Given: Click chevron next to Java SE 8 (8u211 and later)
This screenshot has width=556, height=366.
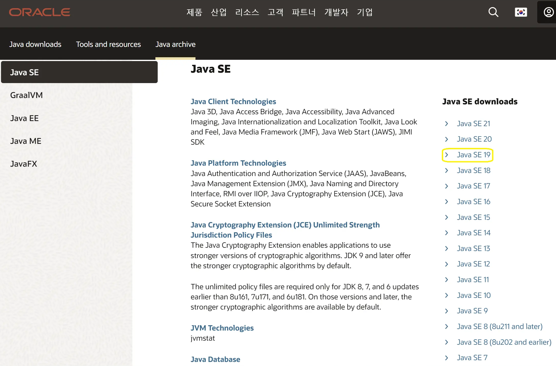Looking at the screenshot, I should 447,326.
